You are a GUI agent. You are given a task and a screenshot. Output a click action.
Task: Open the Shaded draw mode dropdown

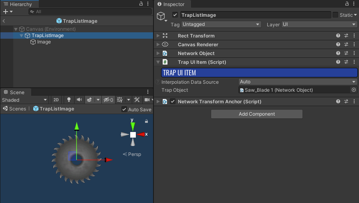(24, 100)
